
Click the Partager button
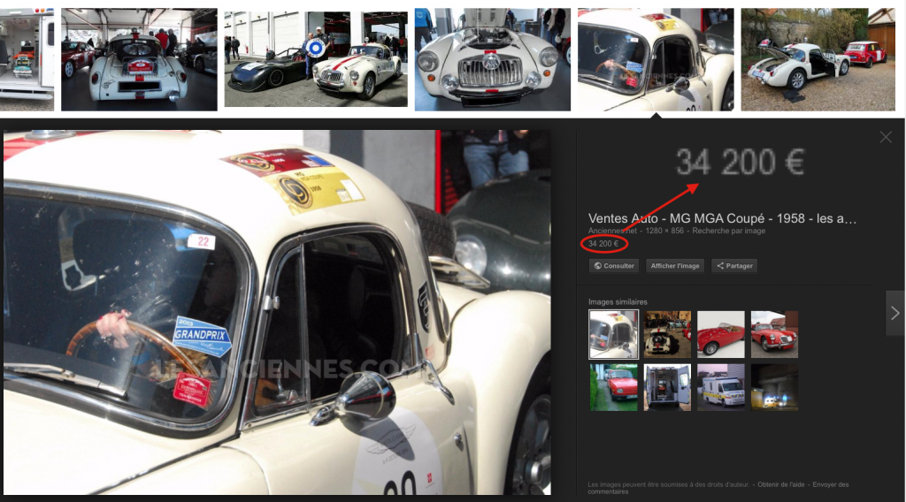pos(734,266)
